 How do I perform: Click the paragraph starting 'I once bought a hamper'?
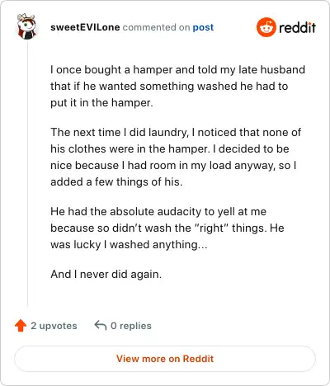[x=177, y=86]
